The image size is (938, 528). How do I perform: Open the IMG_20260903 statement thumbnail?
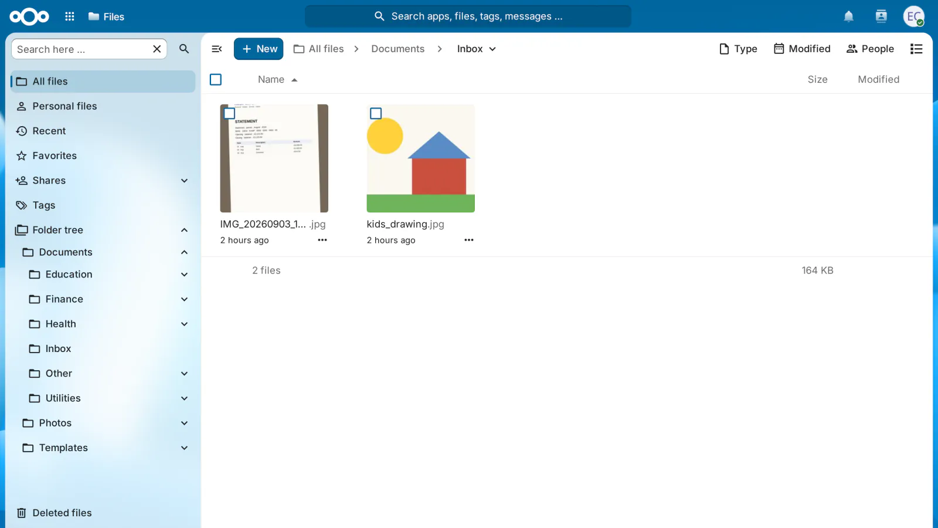coord(274,158)
